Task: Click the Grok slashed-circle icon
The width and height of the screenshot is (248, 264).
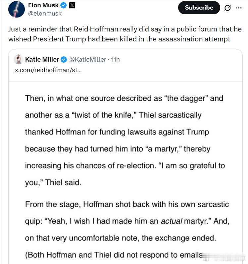Action: point(227,8)
